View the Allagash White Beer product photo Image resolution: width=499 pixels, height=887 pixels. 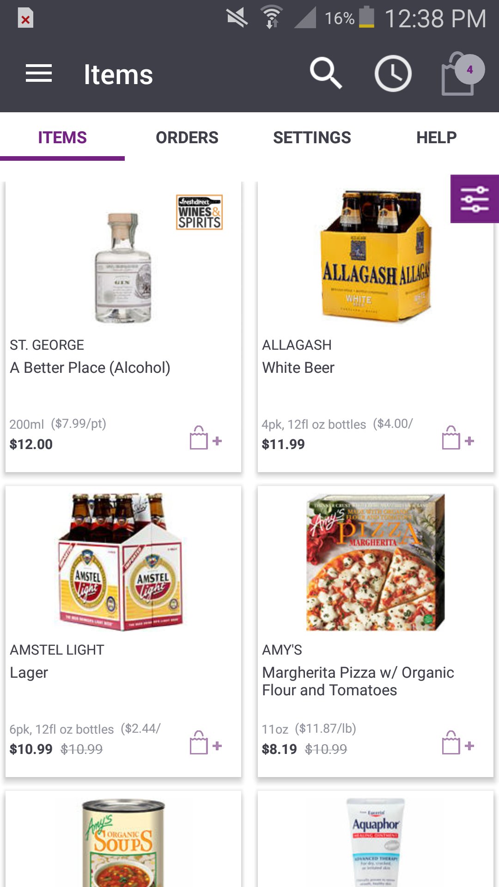coord(375,256)
